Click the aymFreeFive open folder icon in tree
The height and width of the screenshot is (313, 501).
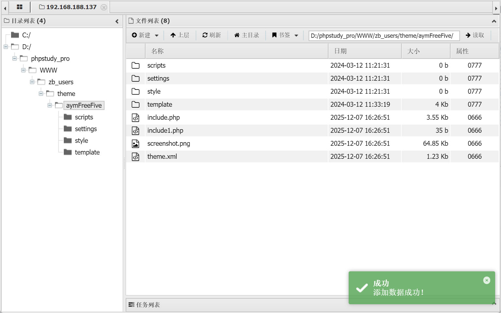pyautogui.click(x=59, y=105)
